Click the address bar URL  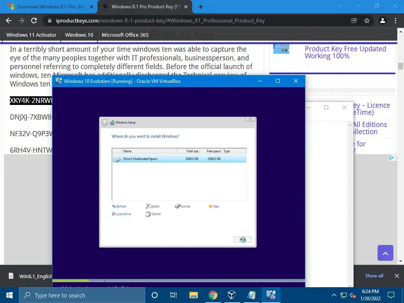point(160,21)
